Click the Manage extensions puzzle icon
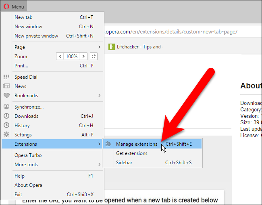Screen dimensions: 262x205 pyautogui.click(x=108, y=144)
